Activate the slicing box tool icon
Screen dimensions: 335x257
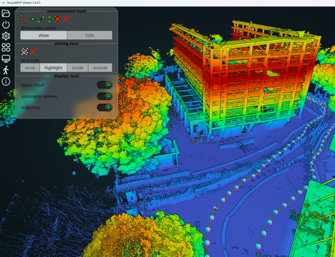coord(24,51)
